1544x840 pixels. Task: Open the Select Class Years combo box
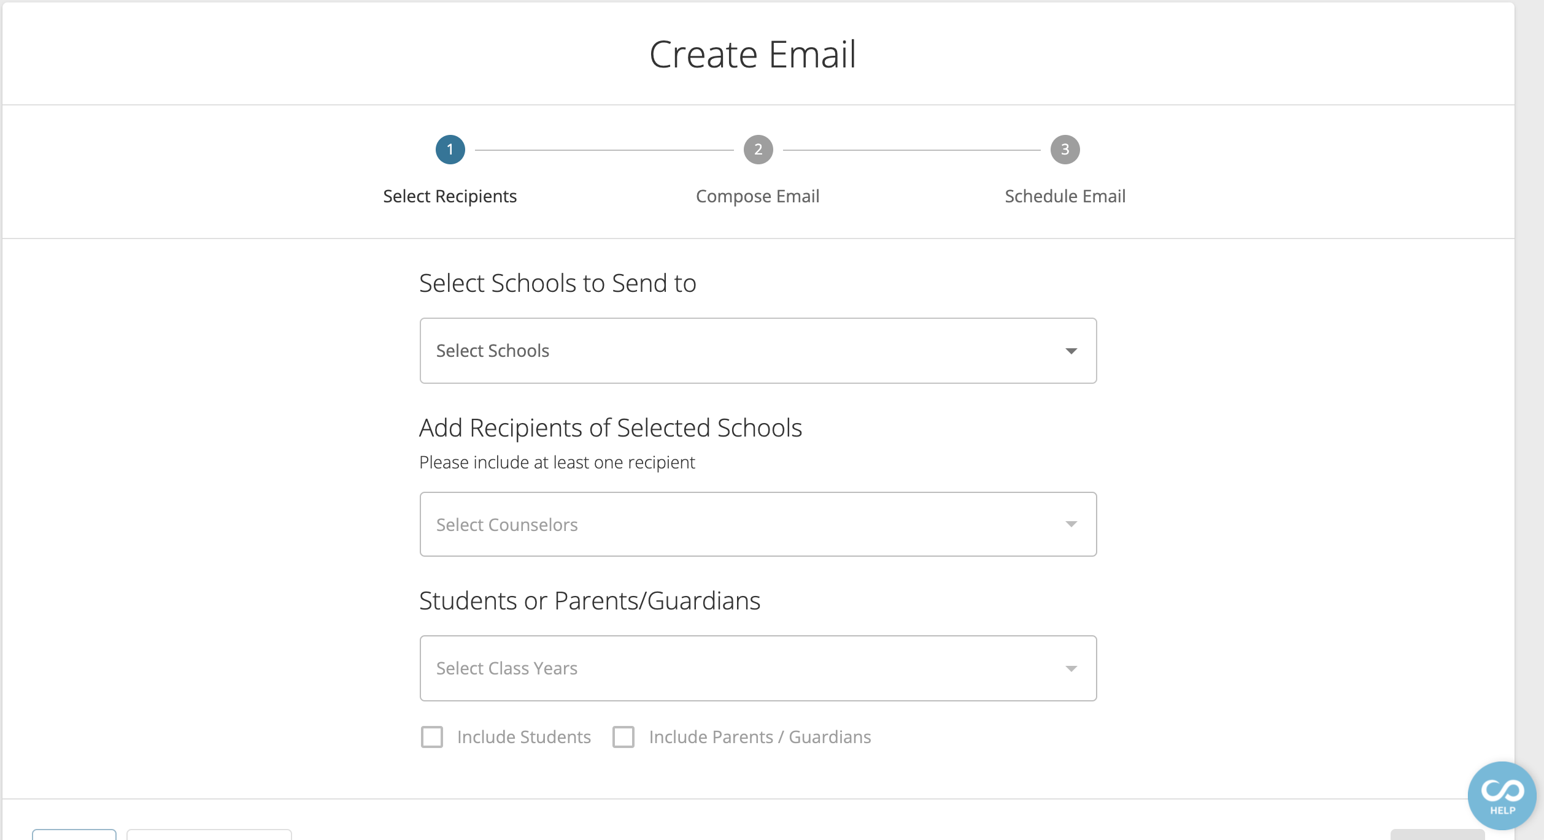[x=758, y=668]
